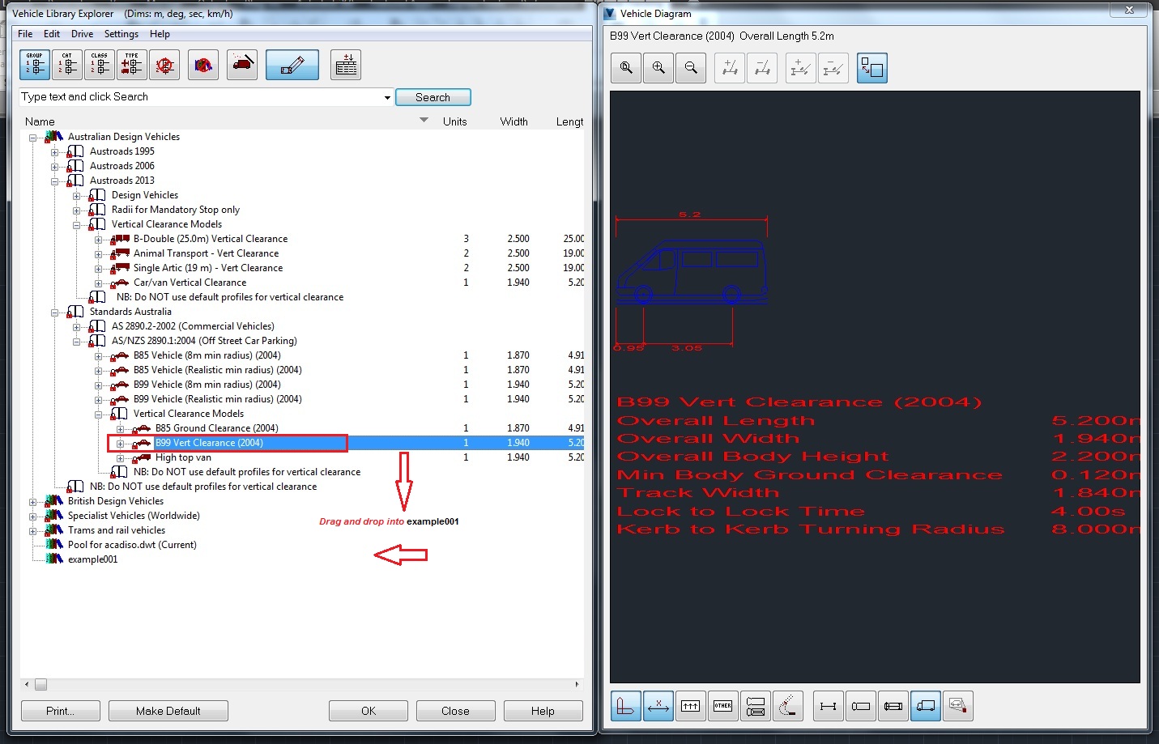Toggle the X-axis dimension display icon
This screenshot has width=1159, height=744.
click(x=658, y=706)
